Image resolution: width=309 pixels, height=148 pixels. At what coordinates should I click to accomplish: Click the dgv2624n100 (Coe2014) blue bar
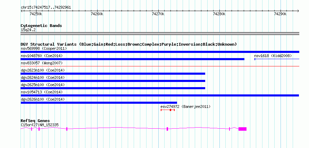(113, 81)
